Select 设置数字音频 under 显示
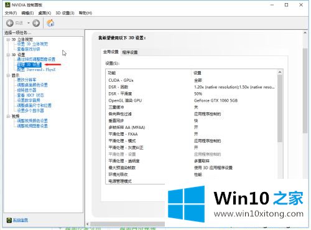 click(29, 100)
